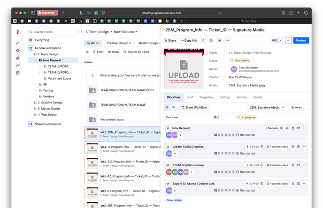The height and width of the screenshot is (208, 323).
Task: Click the people icon in left sidebar
Action: coord(18,58)
